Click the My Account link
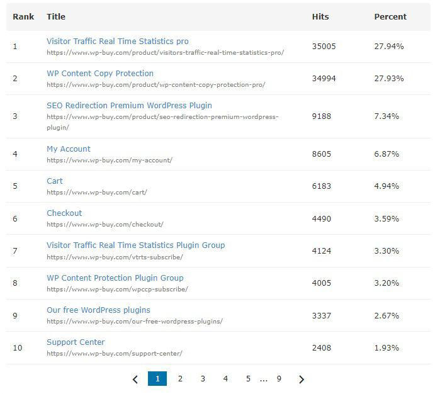This screenshot has height=394, width=435. coord(68,149)
